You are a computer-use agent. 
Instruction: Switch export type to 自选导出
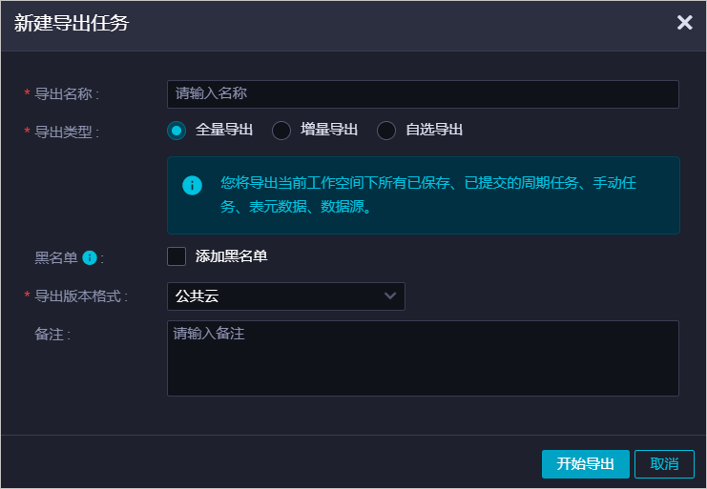pos(386,131)
